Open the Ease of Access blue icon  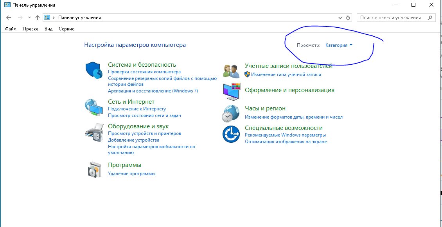point(231,134)
